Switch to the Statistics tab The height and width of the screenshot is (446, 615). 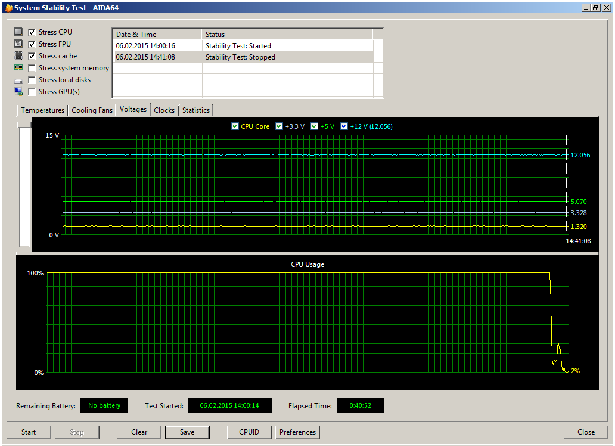[x=195, y=110]
